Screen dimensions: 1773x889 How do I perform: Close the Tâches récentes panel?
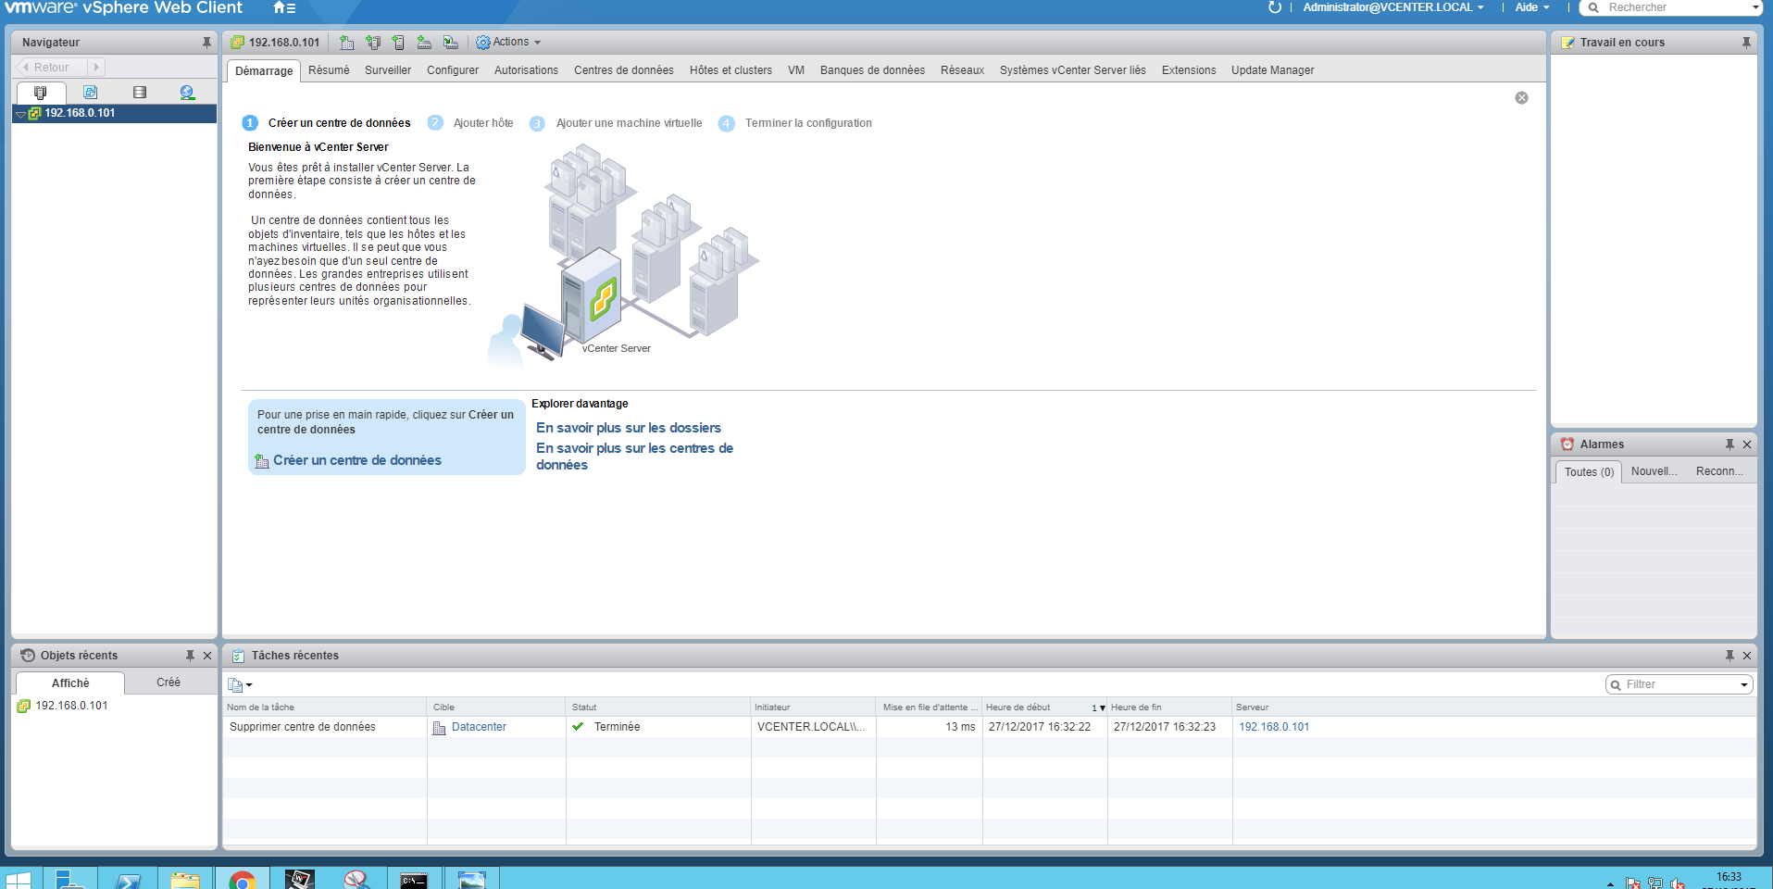click(x=1747, y=656)
